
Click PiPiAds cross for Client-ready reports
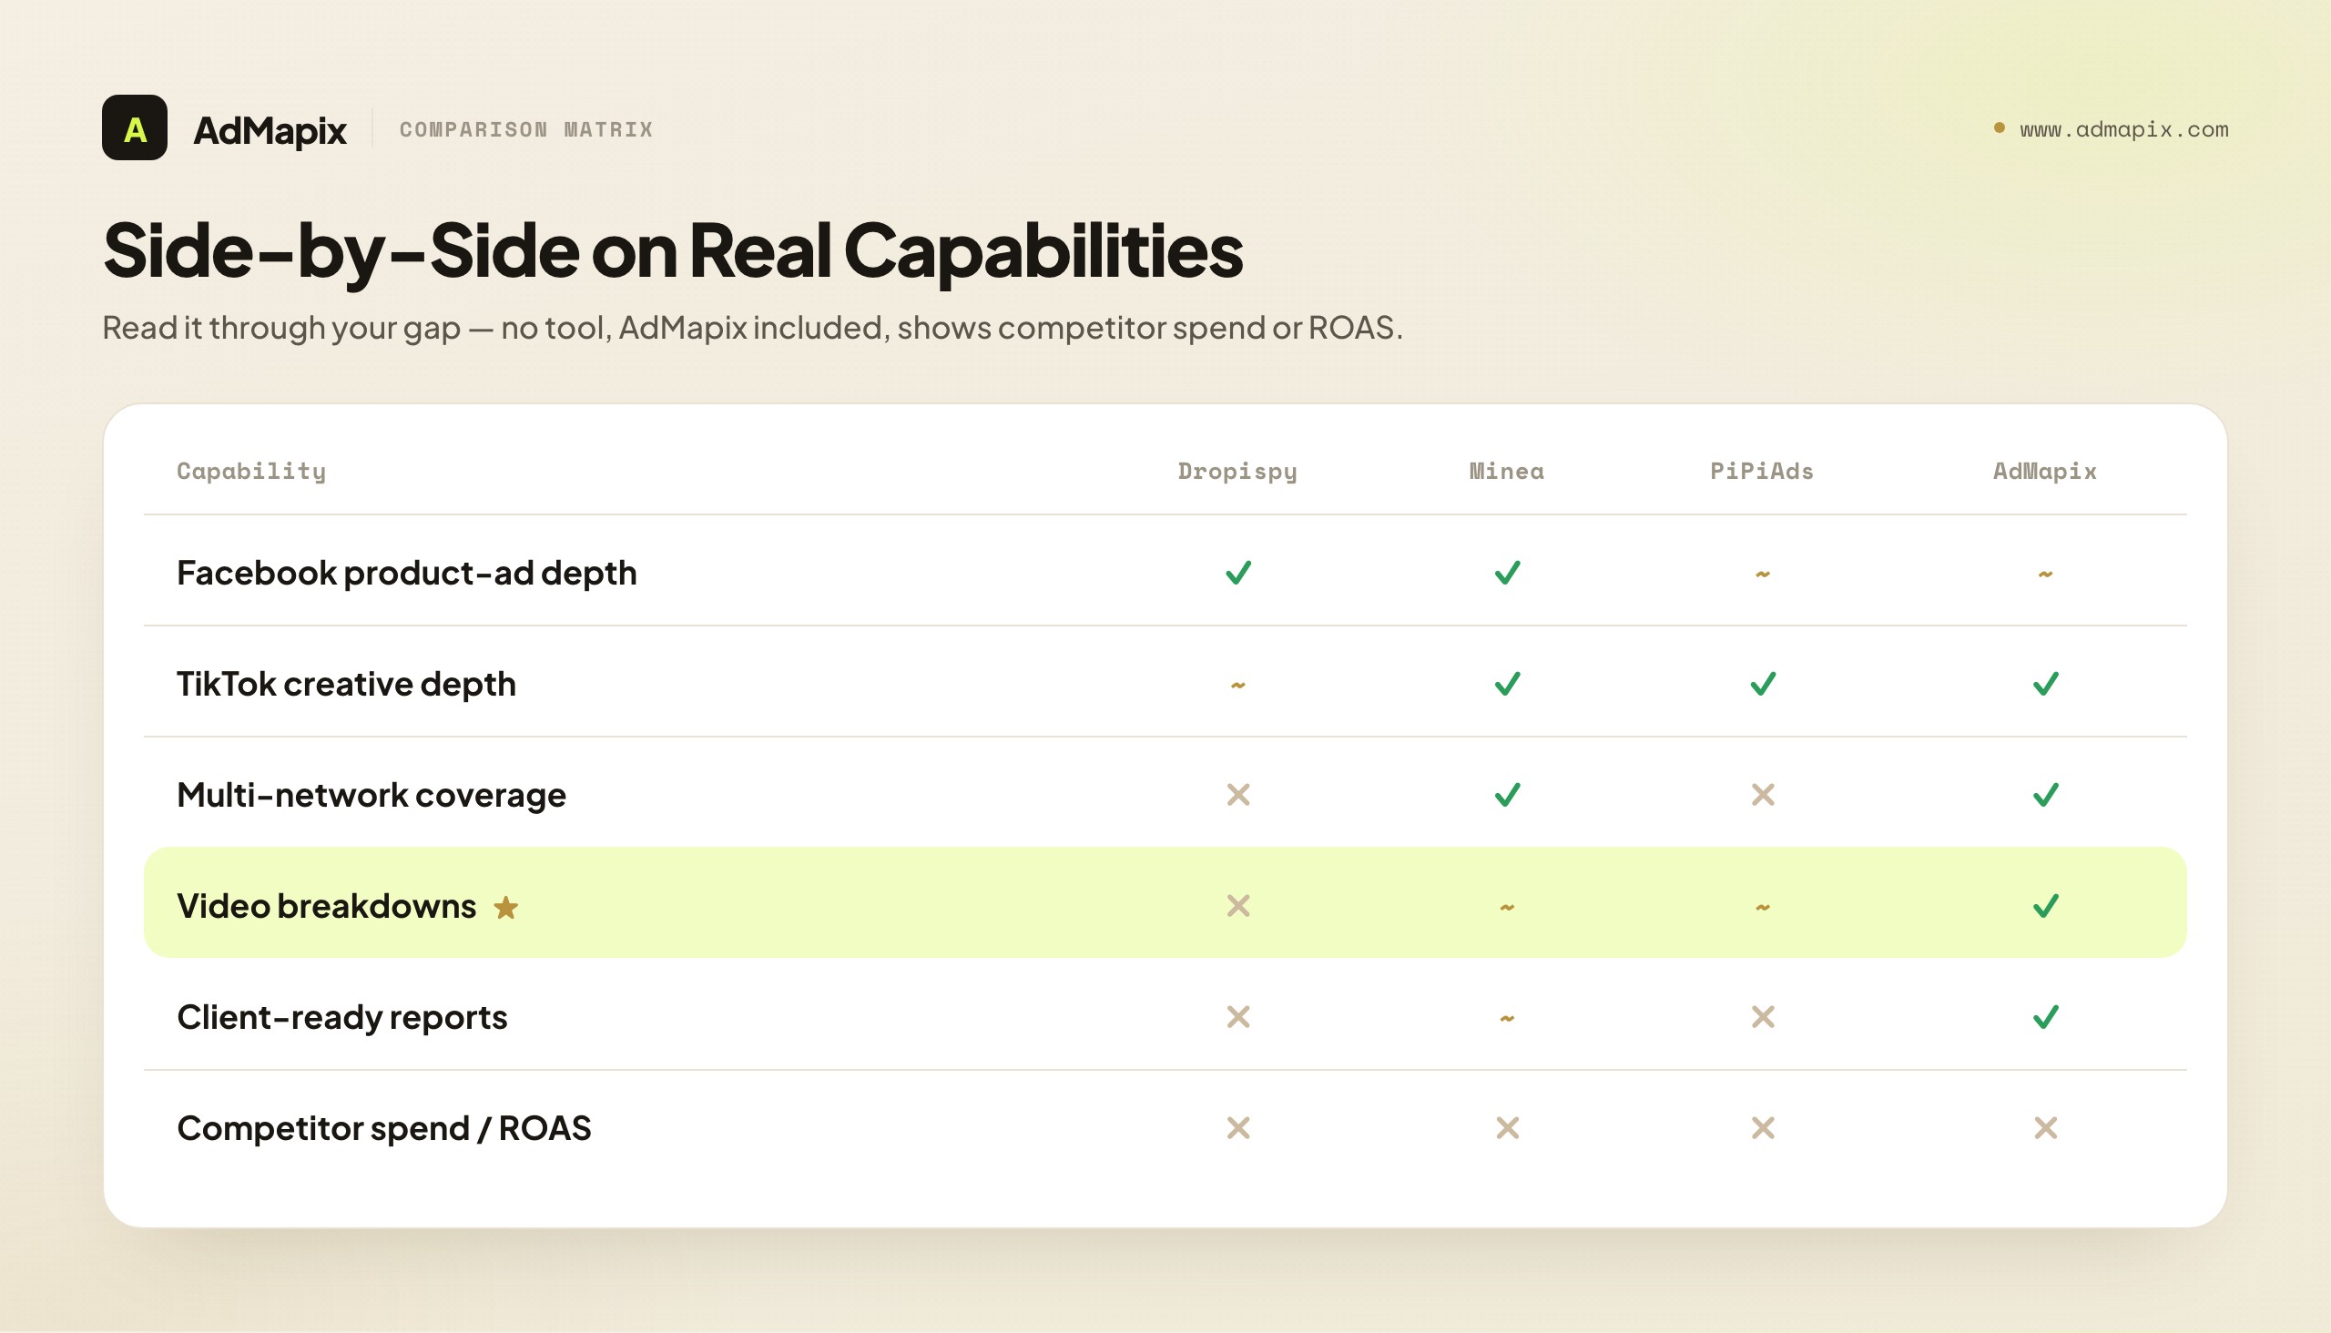(1763, 1017)
